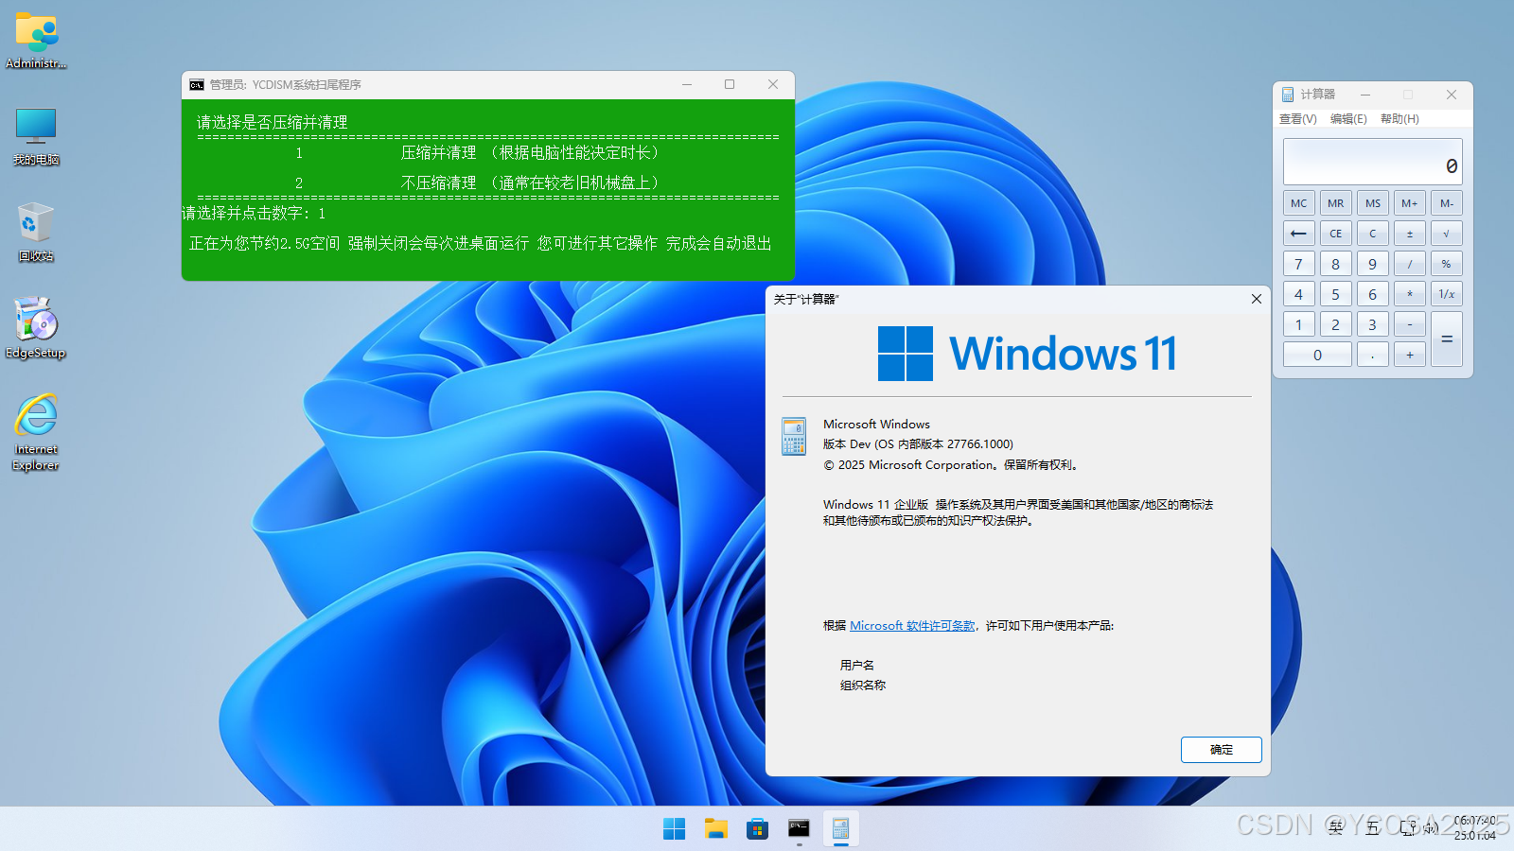Click the 五 input method indicator

[x=1372, y=828]
